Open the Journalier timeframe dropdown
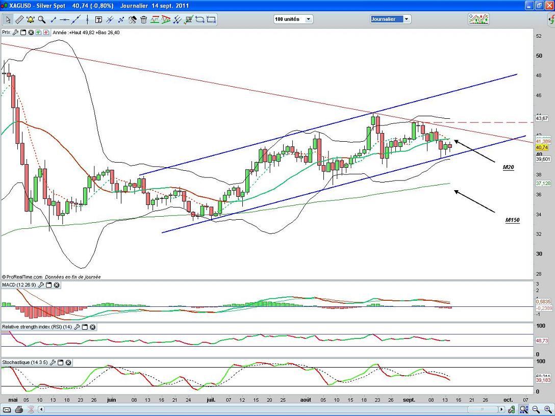 [x=407, y=19]
